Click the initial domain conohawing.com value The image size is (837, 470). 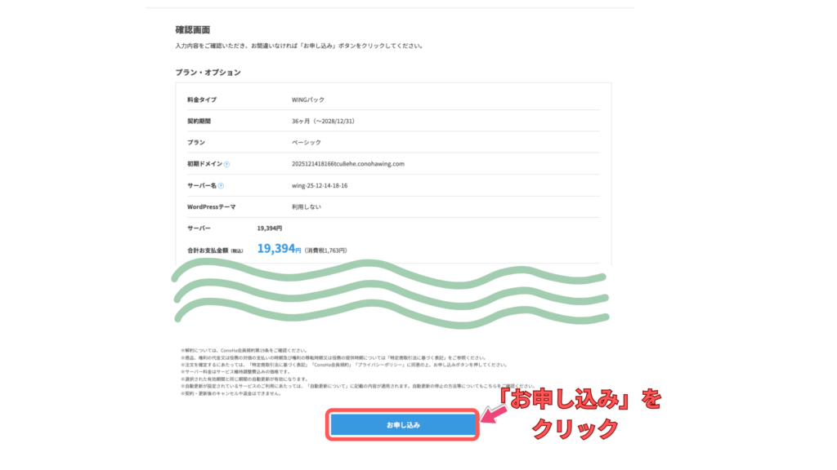(x=347, y=163)
